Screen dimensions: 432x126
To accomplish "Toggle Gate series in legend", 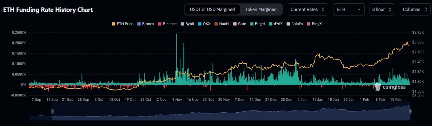I will click(x=239, y=24).
